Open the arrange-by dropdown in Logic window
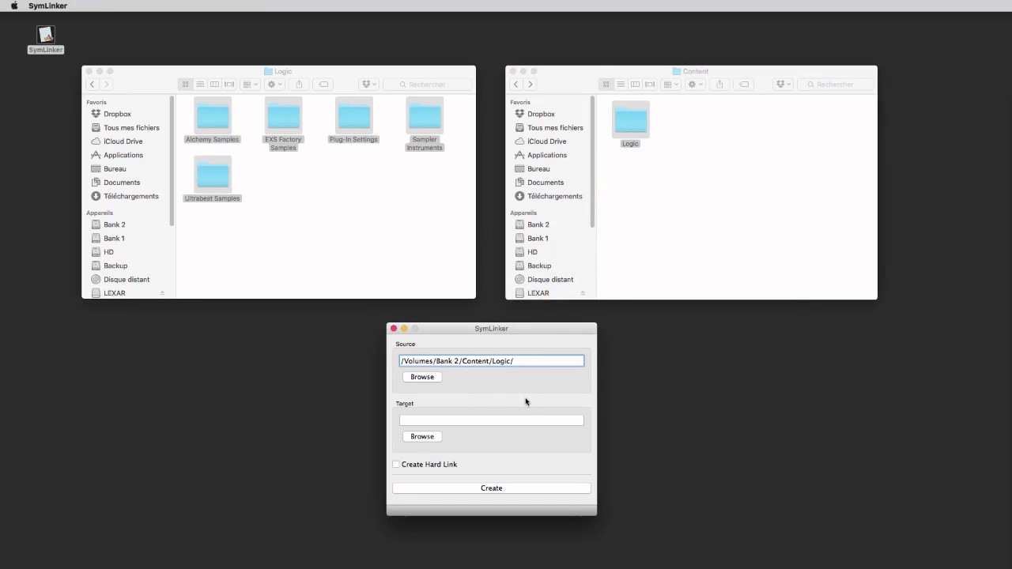 click(250, 85)
